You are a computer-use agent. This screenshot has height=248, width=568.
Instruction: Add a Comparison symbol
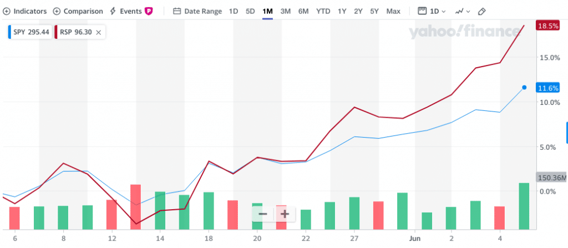point(78,11)
